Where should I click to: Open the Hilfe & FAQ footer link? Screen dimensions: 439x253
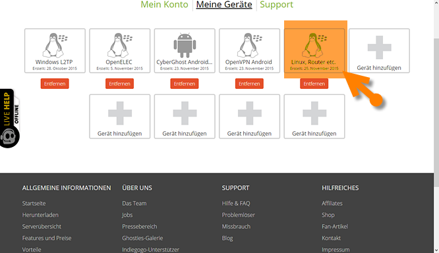(x=236, y=203)
